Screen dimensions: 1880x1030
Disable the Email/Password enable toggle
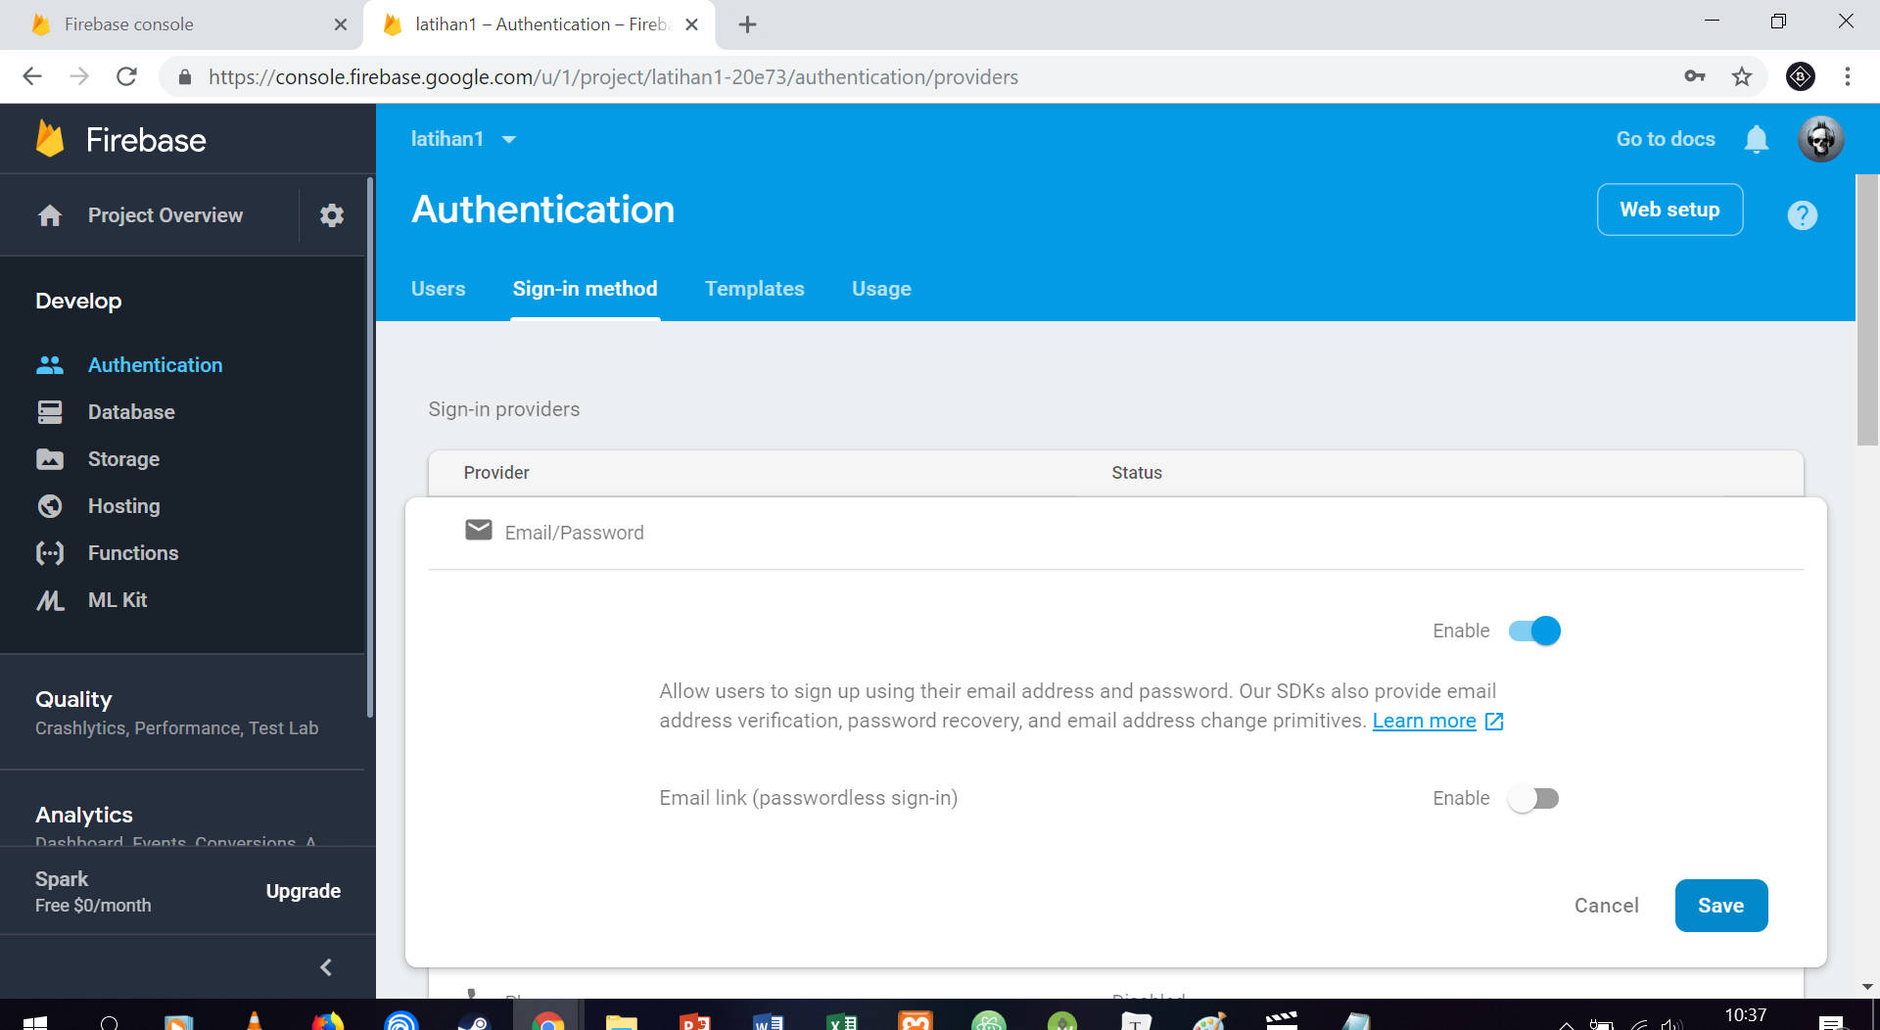click(x=1533, y=631)
